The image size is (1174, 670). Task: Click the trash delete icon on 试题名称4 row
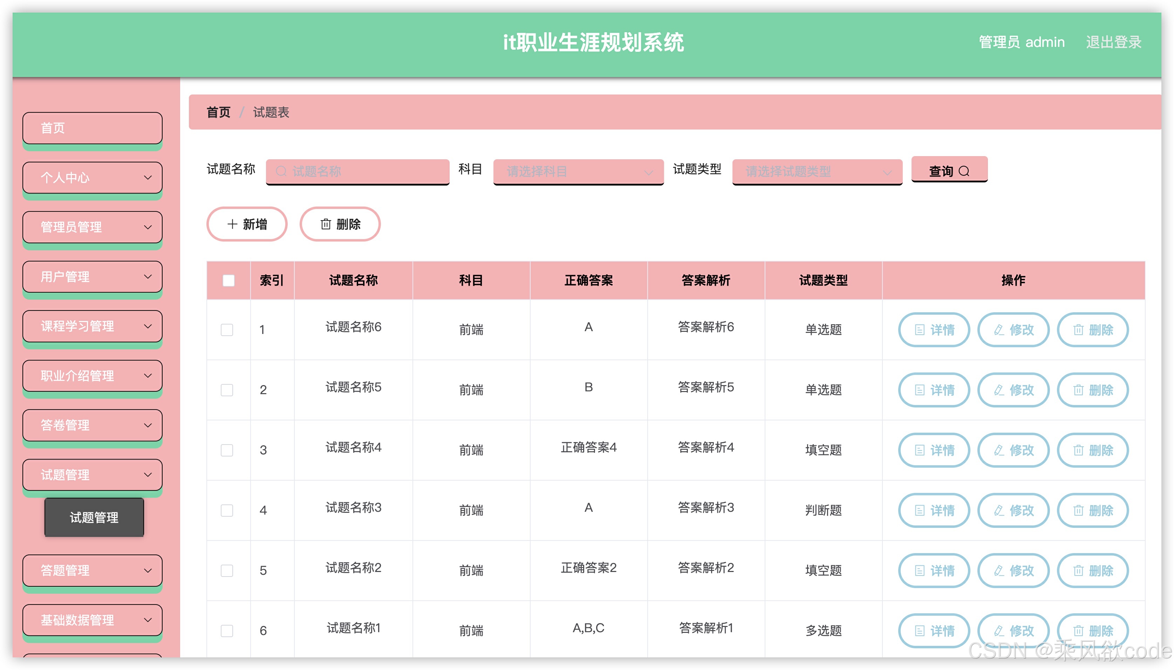(1079, 450)
